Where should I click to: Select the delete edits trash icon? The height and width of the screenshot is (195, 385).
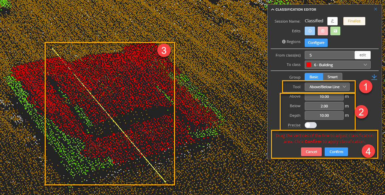pos(322,31)
